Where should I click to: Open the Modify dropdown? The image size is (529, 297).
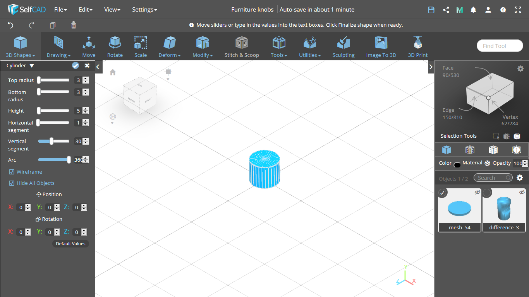pyautogui.click(x=203, y=47)
